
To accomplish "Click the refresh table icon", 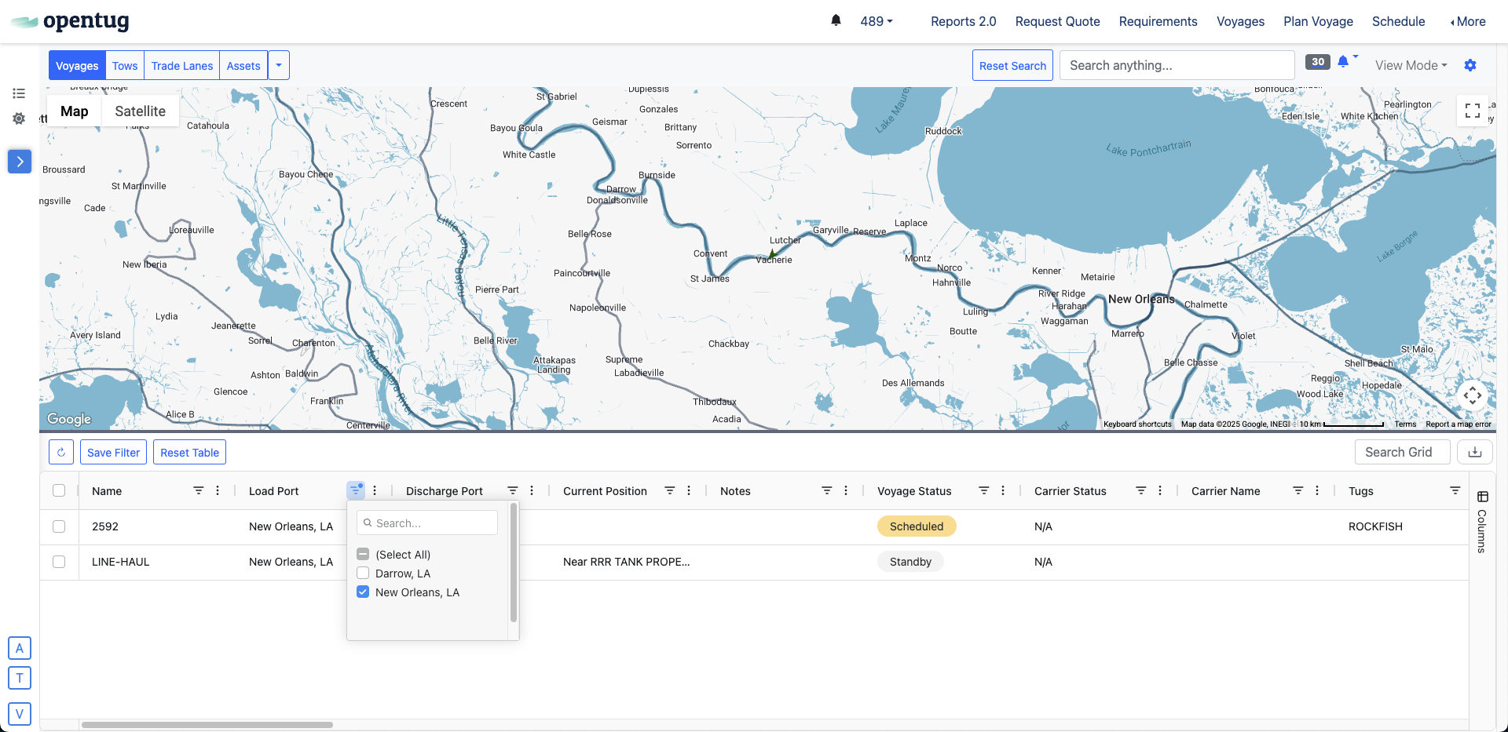I will 61,452.
